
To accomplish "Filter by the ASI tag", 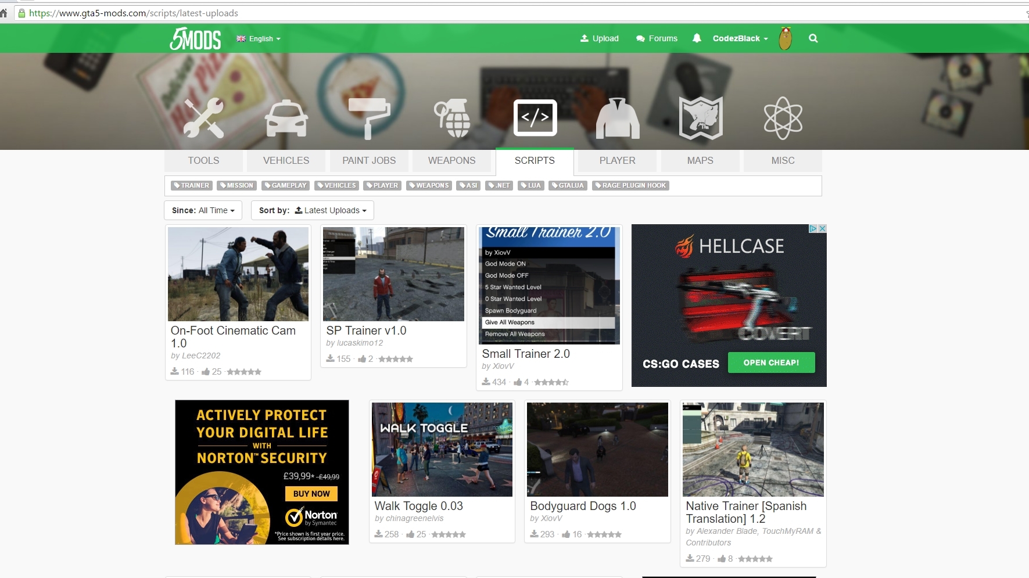I will (x=468, y=186).
